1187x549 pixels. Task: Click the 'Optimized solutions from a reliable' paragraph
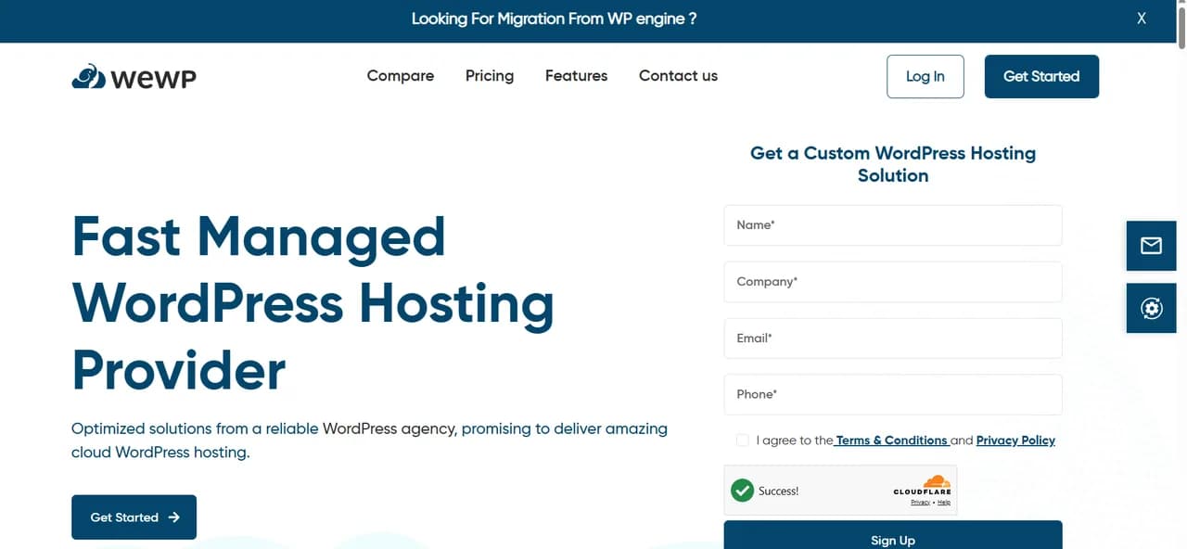(x=369, y=440)
